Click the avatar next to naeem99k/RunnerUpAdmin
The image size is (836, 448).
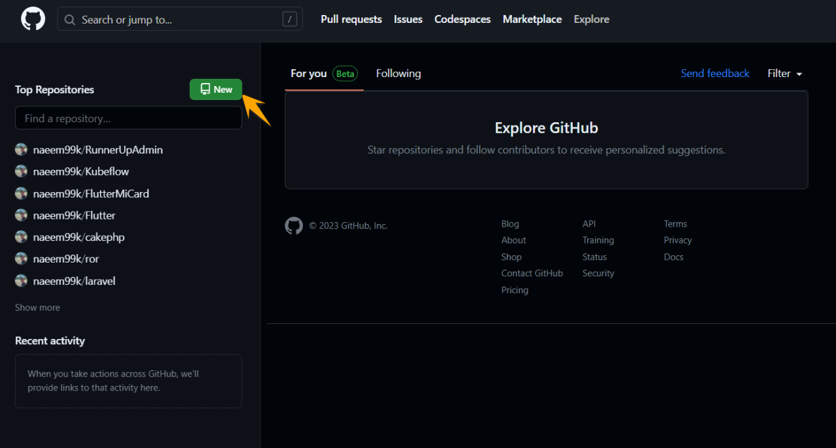[x=21, y=149]
